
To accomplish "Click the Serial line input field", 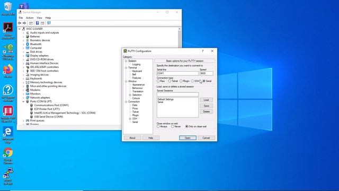I will 177,73.
